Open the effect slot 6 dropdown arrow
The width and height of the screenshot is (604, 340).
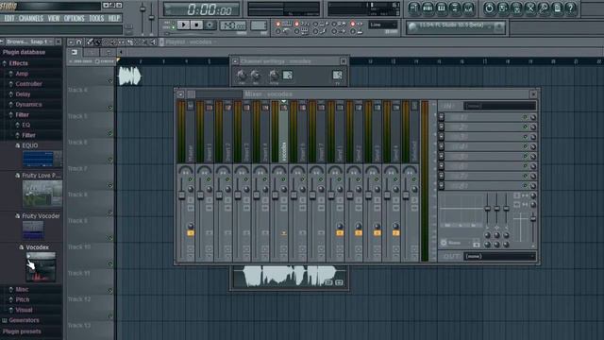click(442, 166)
